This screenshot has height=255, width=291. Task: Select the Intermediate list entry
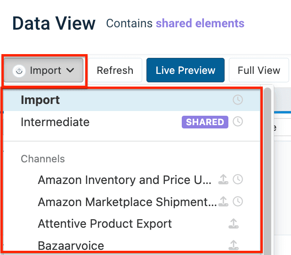(55, 122)
